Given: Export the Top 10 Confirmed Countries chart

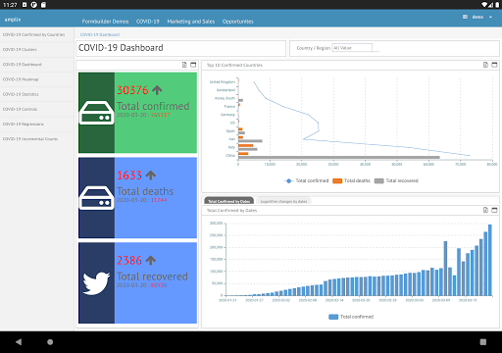Looking at the screenshot, I should (485, 65).
